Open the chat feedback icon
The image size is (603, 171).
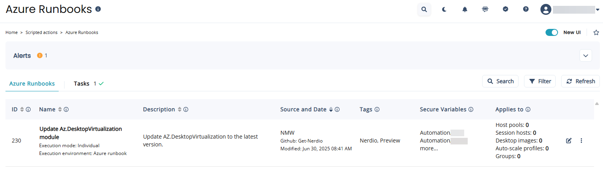[x=485, y=9]
